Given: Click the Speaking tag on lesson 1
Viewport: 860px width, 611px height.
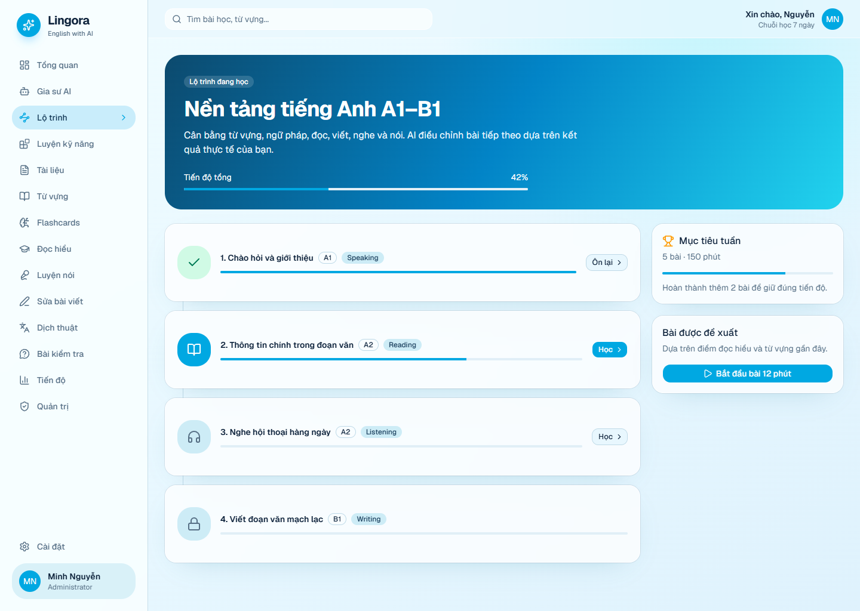Looking at the screenshot, I should (x=363, y=258).
